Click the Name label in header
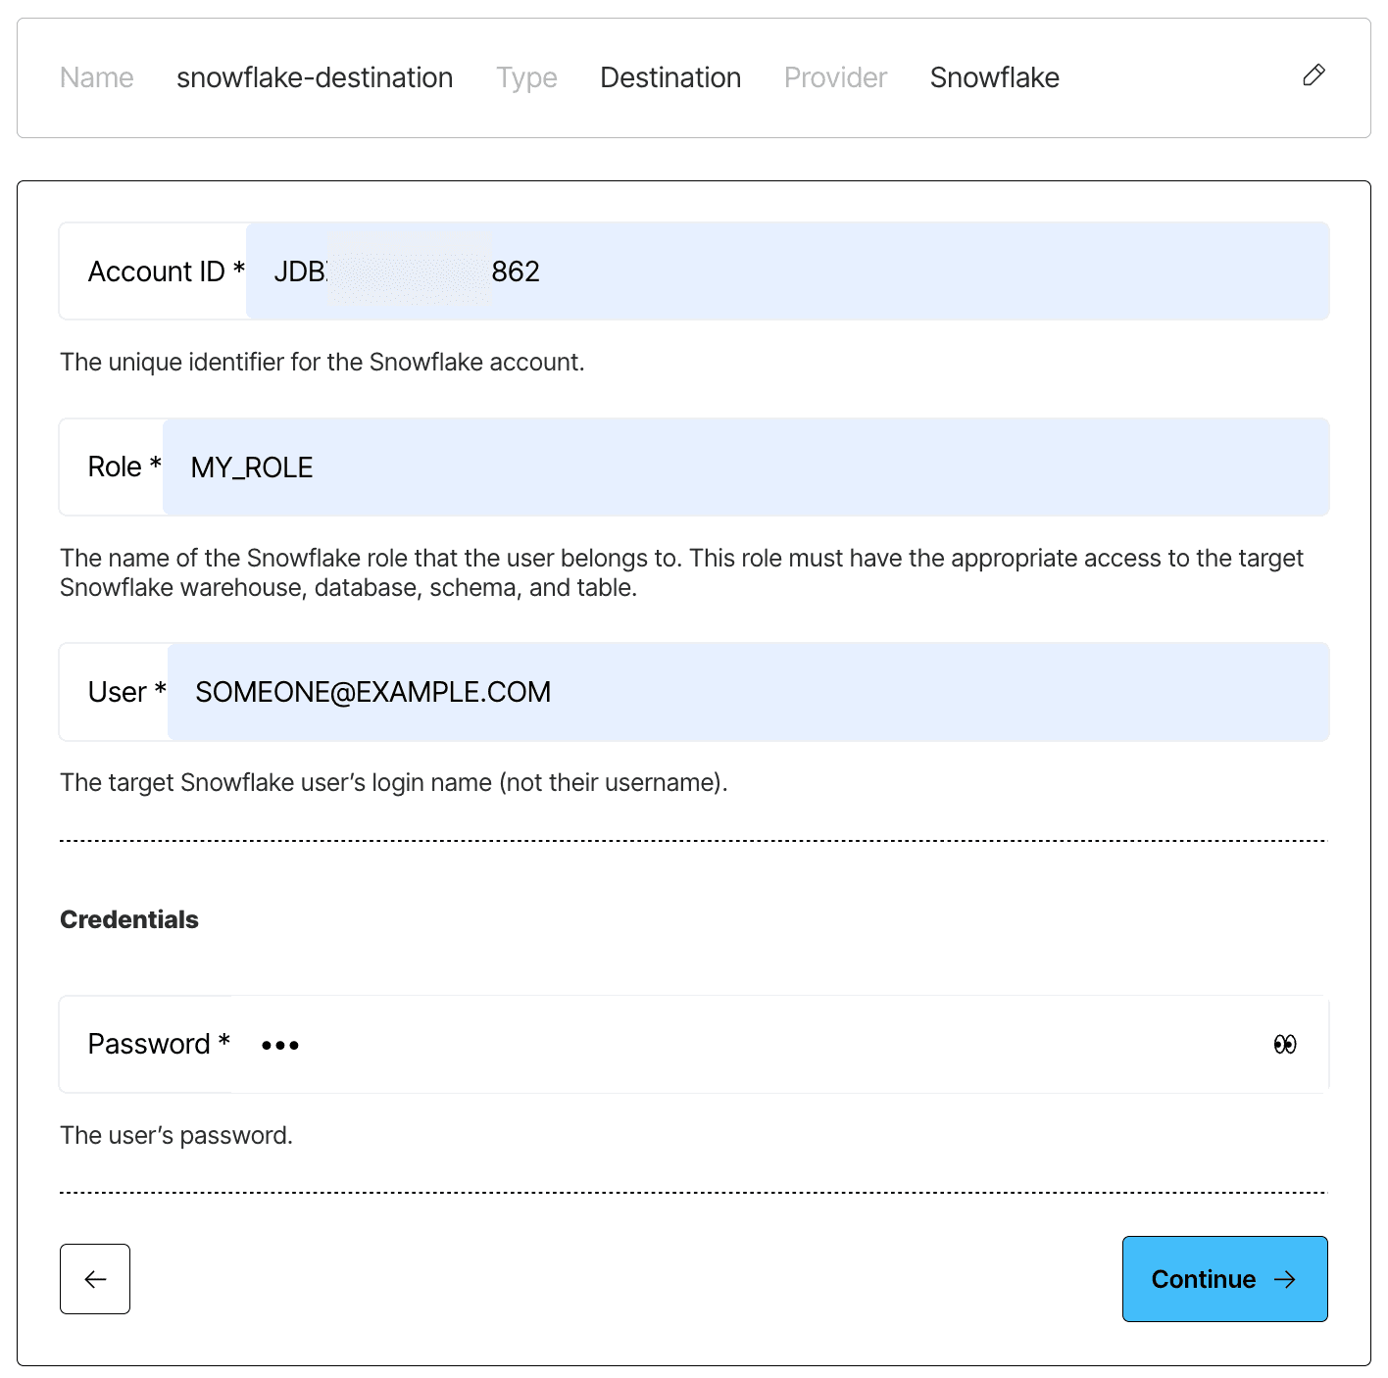 click(97, 77)
